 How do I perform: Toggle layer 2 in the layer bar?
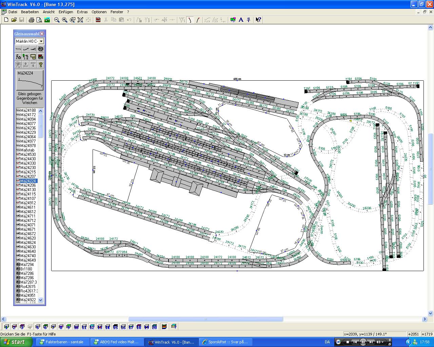[x=14, y=327]
